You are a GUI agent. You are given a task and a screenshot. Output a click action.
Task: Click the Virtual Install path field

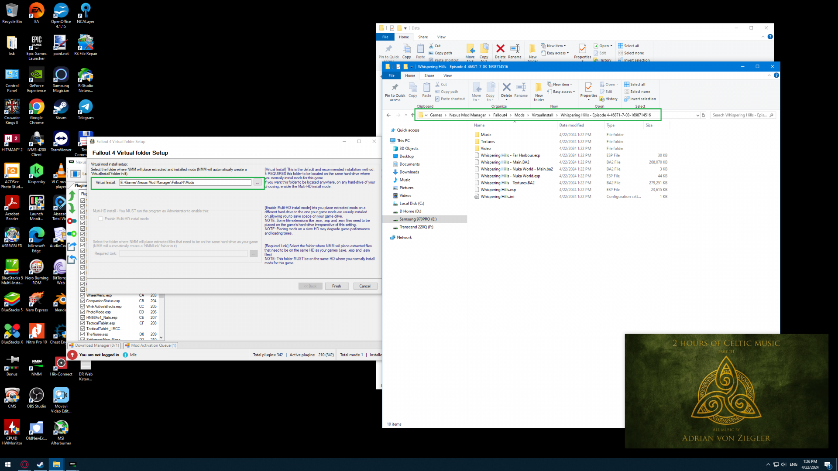coord(185,182)
